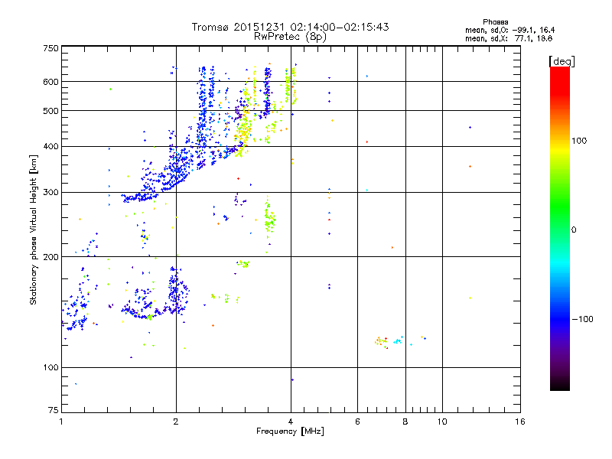The height and width of the screenshot is (459, 612).
Task: Click the 'mean, sd,X: 77.1, 18.8' line
Action: coord(509,38)
